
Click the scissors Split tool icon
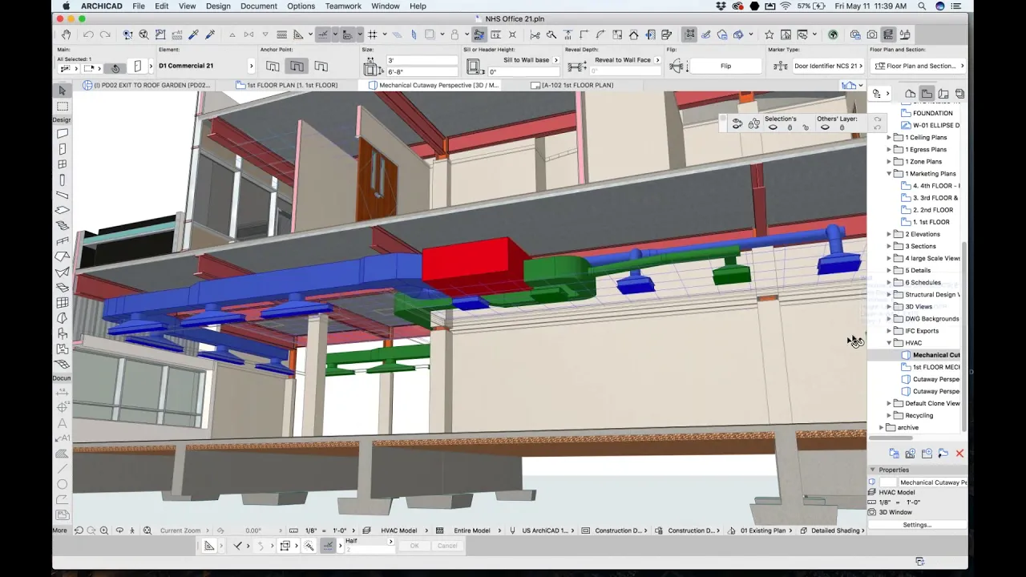click(535, 34)
